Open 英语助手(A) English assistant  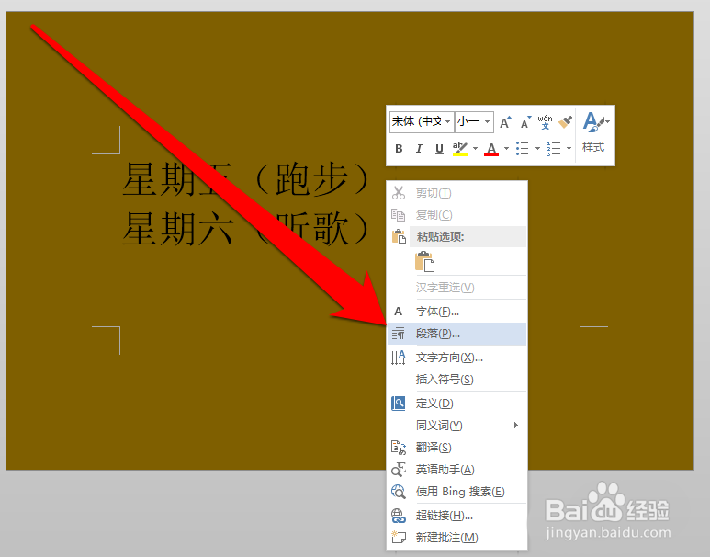[457, 470]
